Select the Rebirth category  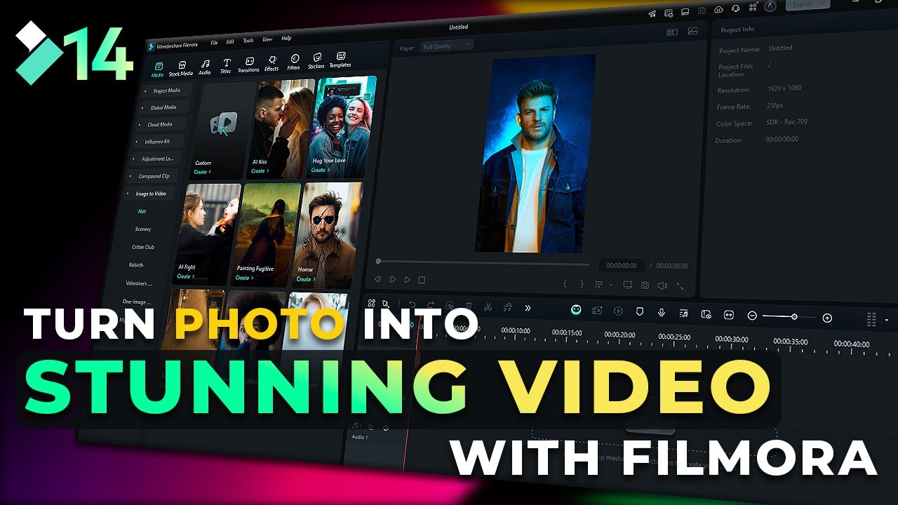[x=136, y=265]
